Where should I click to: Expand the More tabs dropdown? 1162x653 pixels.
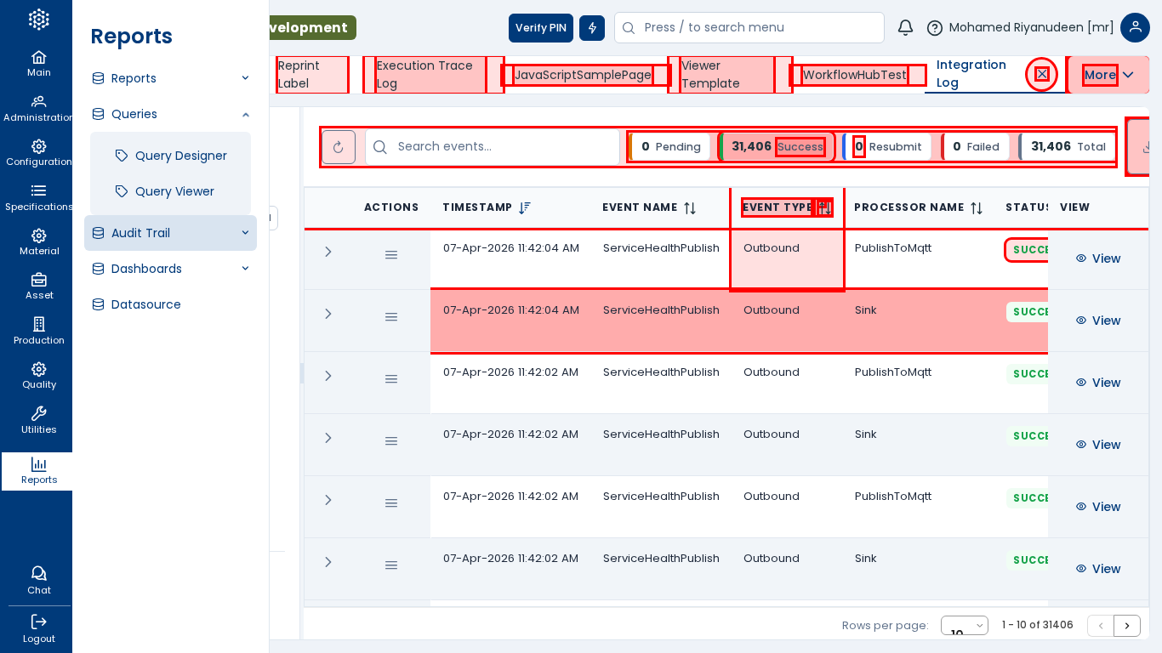[1108, 75]
